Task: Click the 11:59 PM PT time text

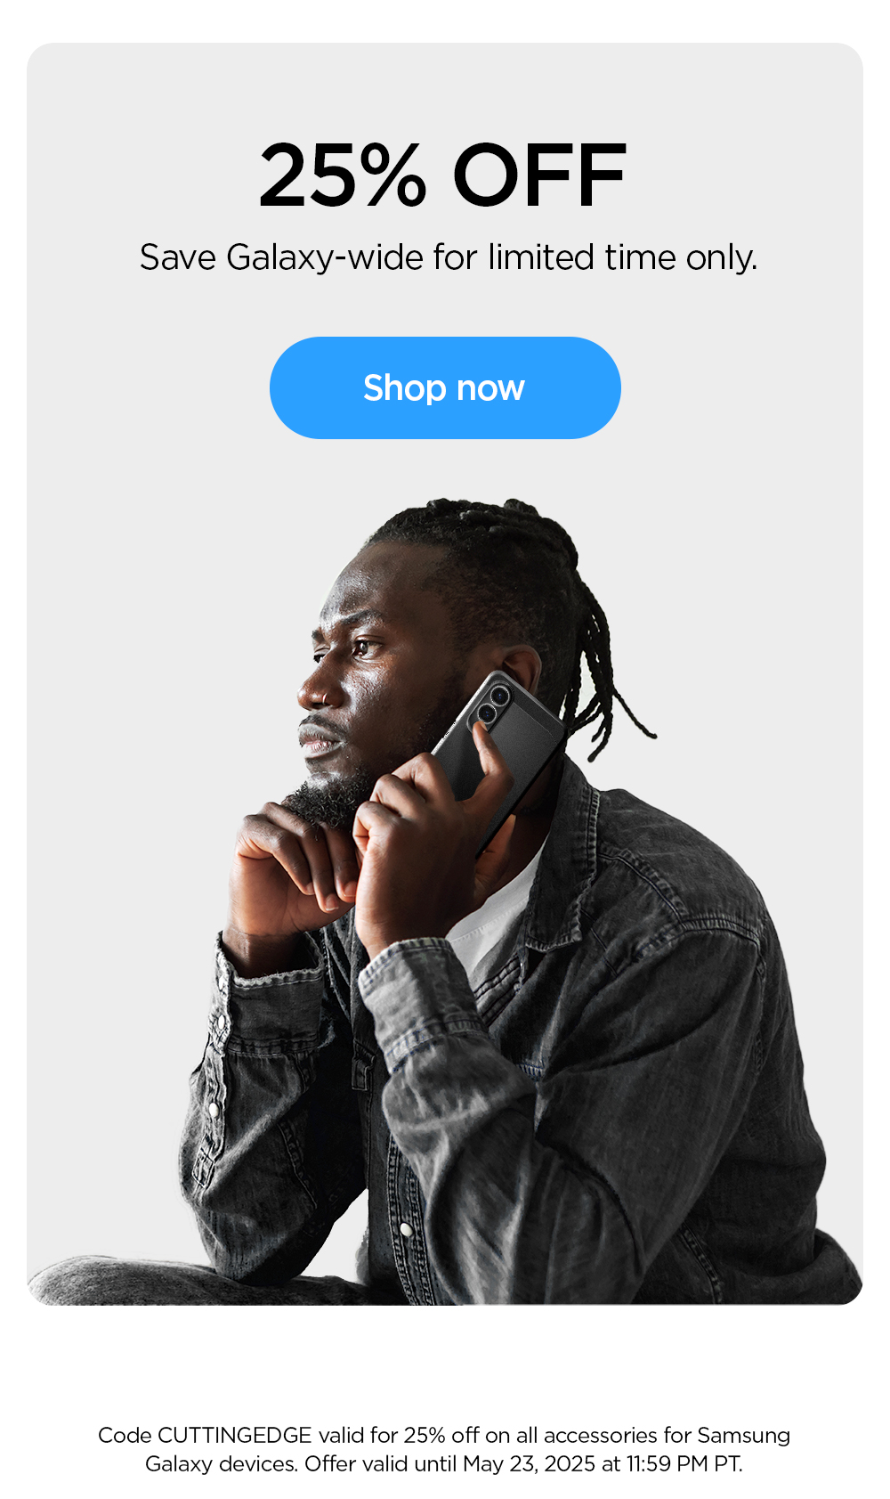Action: (684, 1463)
